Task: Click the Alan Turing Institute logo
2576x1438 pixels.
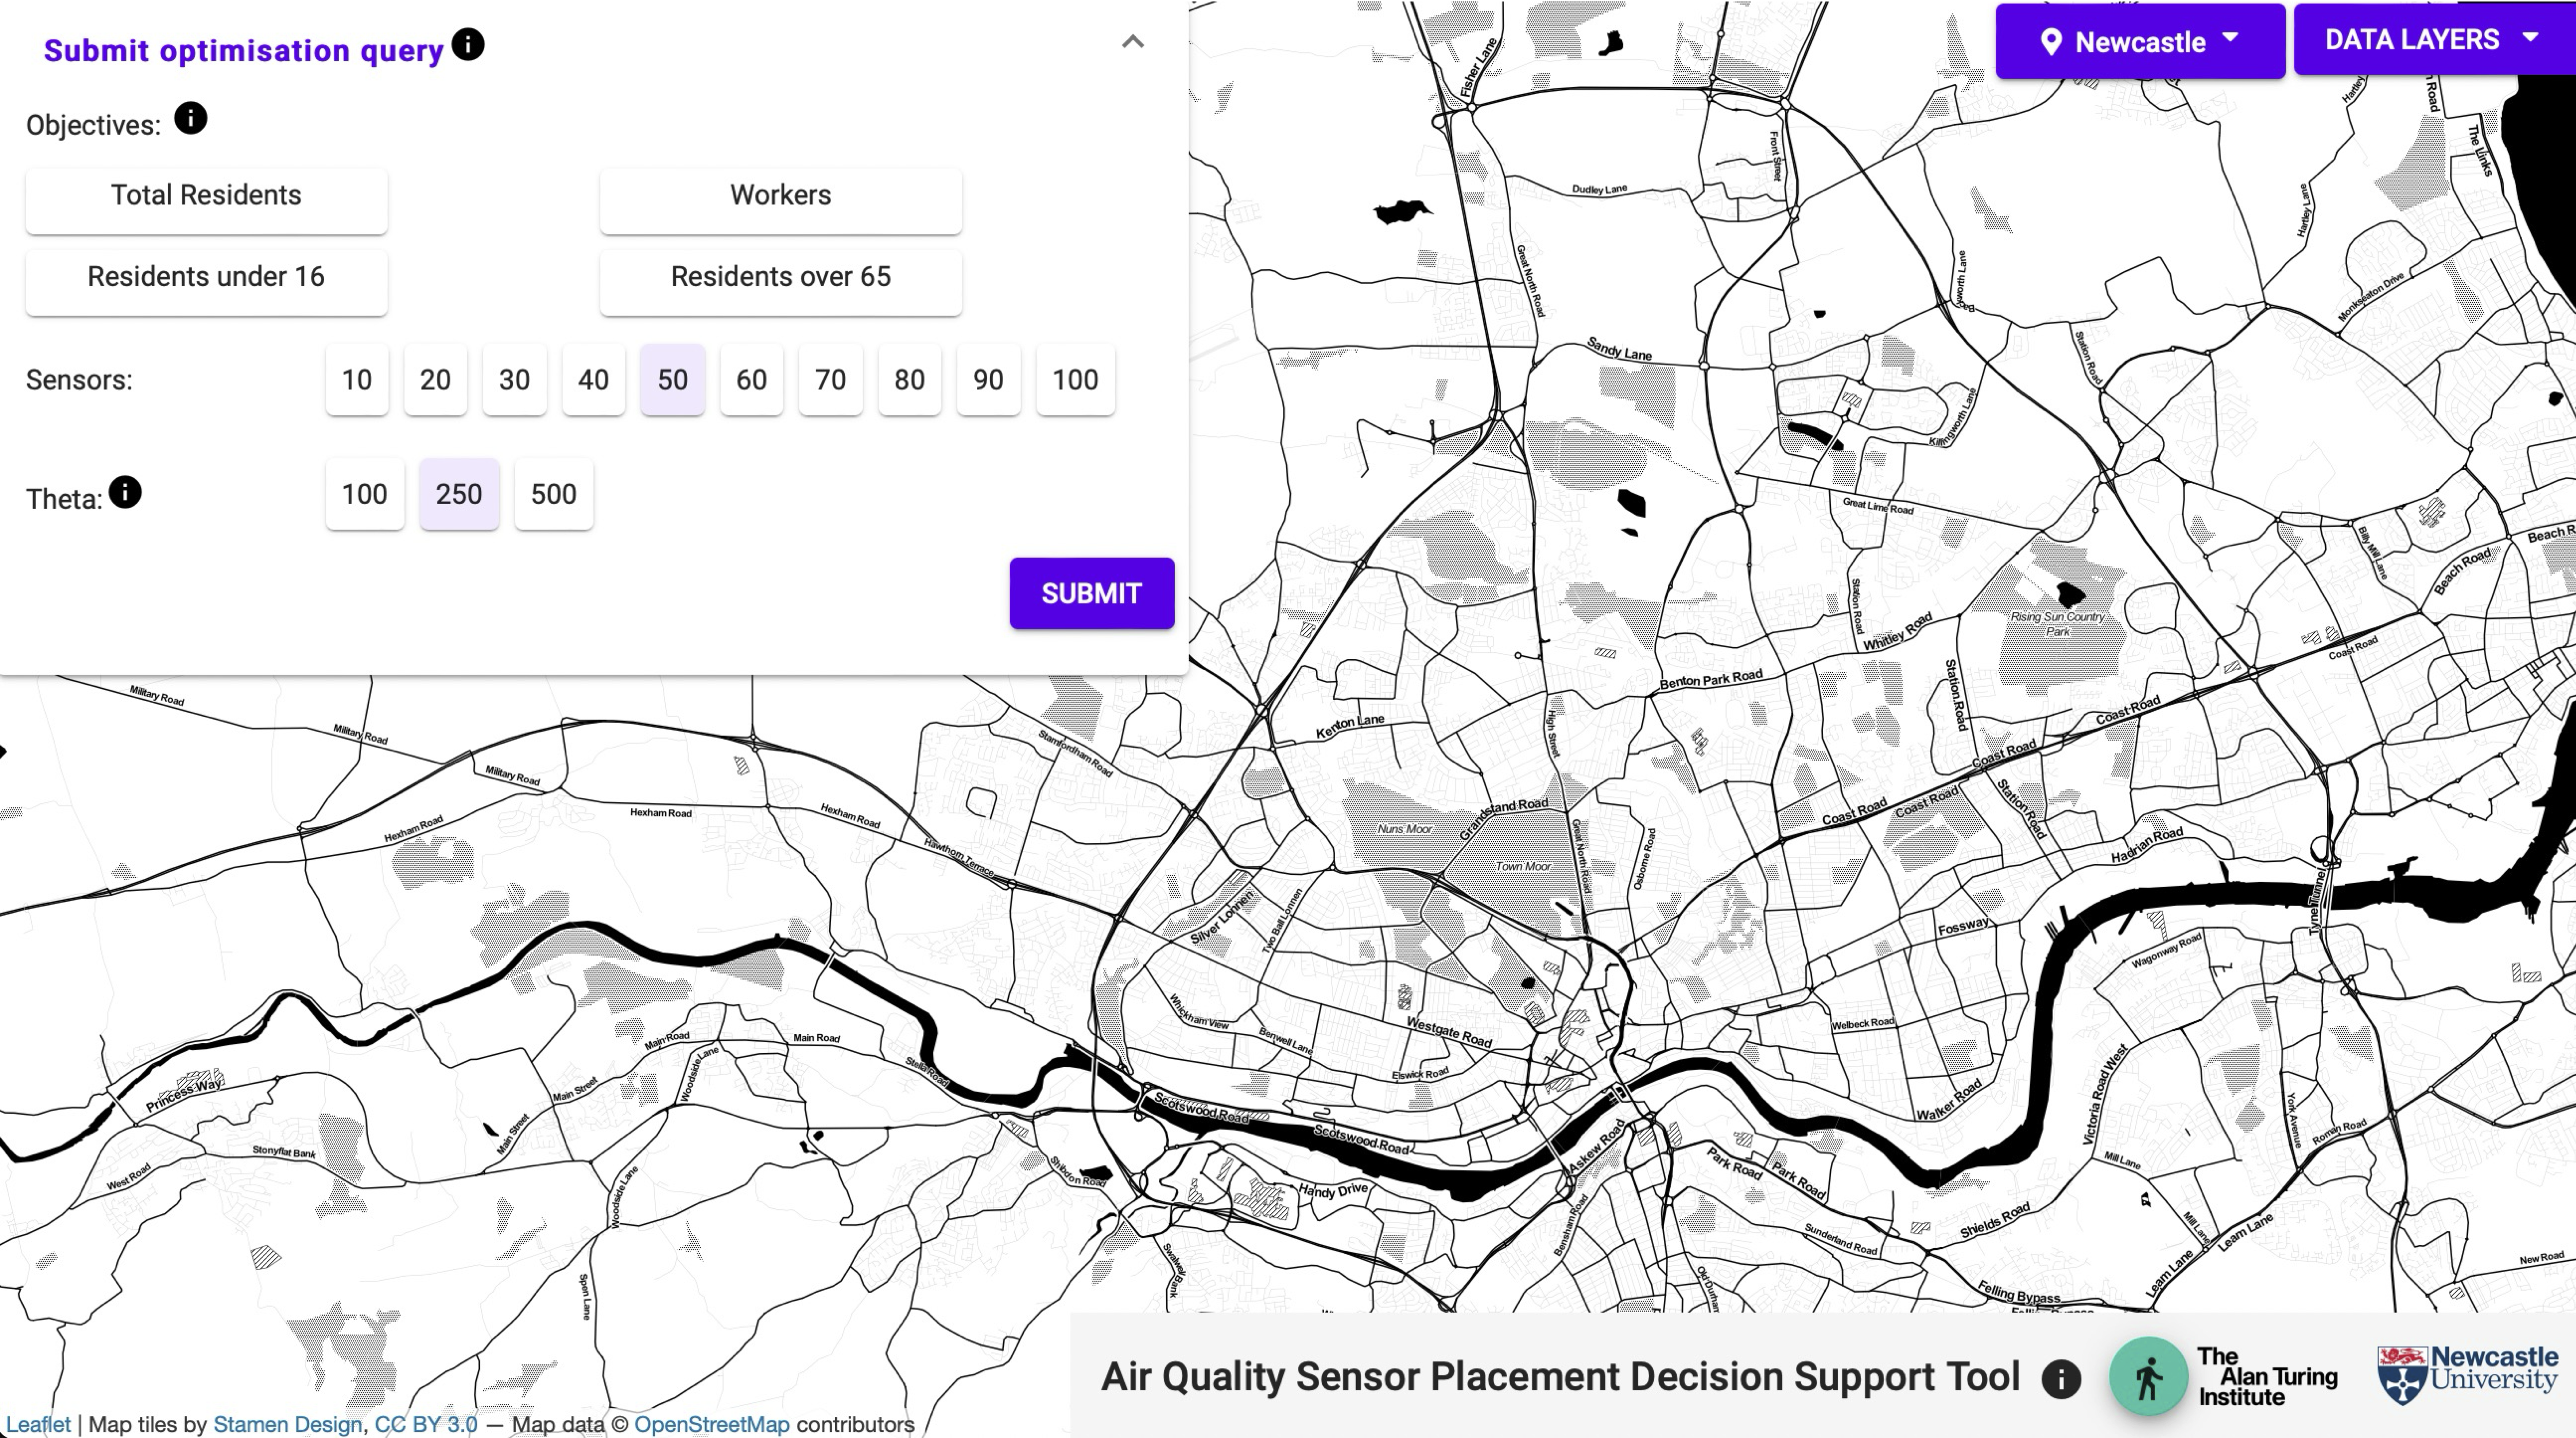Action: [2267, 1377]
